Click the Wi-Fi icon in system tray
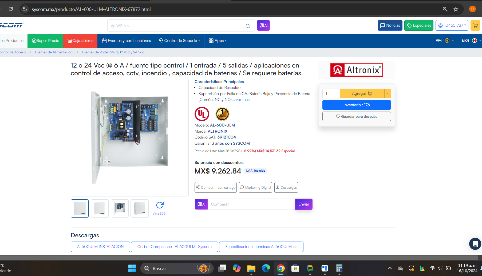 click(x=433, y=268)
